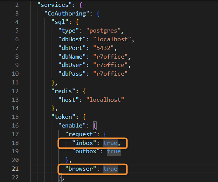Click the closing brace on line 11
This screenshot has height=182, width=218.
tap(53, 82)
